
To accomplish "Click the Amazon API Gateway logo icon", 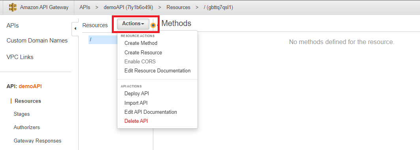I will point(13,7).
